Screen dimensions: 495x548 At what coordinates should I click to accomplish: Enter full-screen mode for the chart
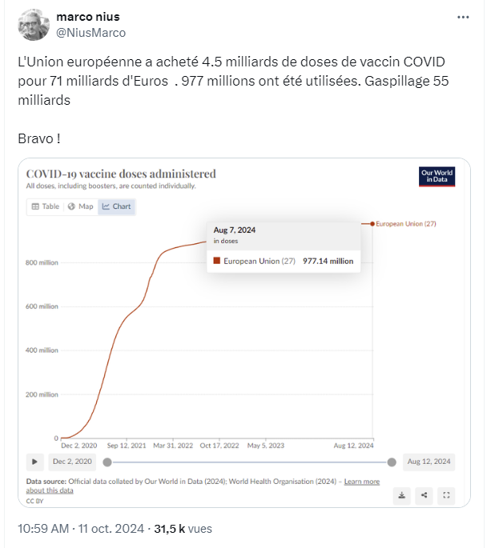pyautogui.click(x=446, y=495)
